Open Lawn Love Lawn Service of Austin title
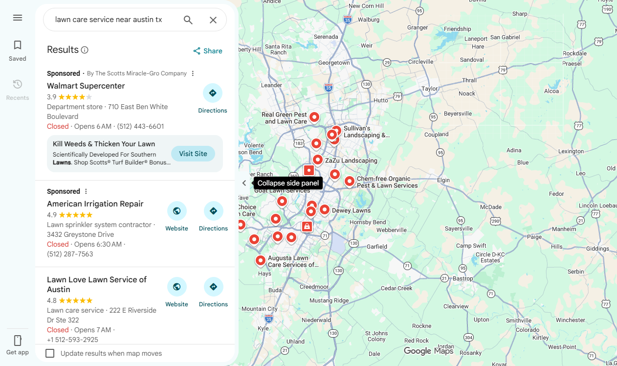 pyautogui.click(x=97, y=284)
